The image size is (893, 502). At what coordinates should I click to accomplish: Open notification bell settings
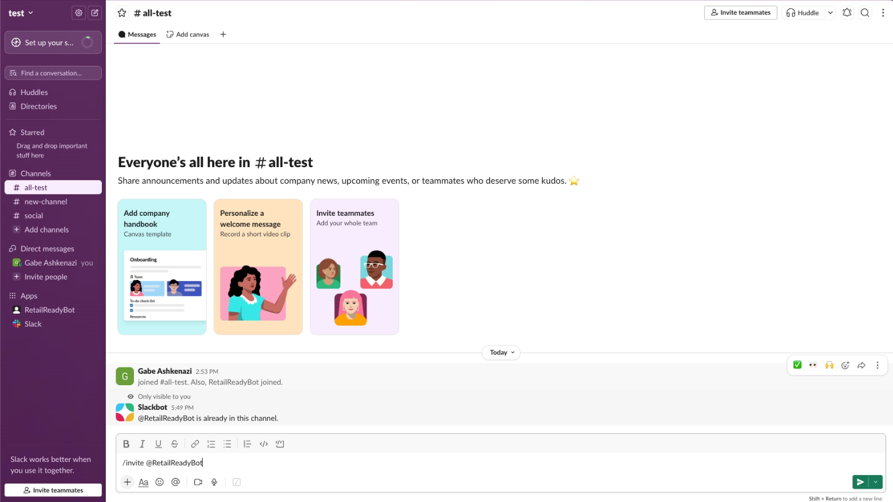(847, 13)
